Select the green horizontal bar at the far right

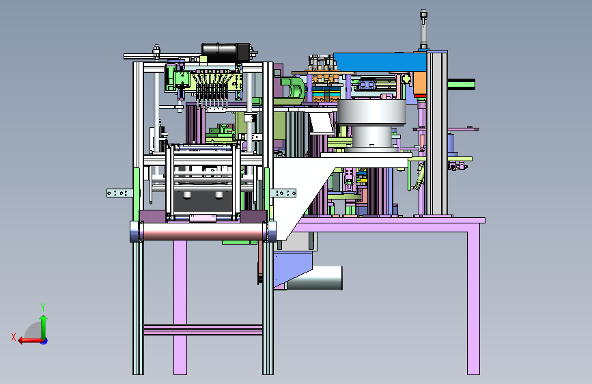(x=462, y=84)
